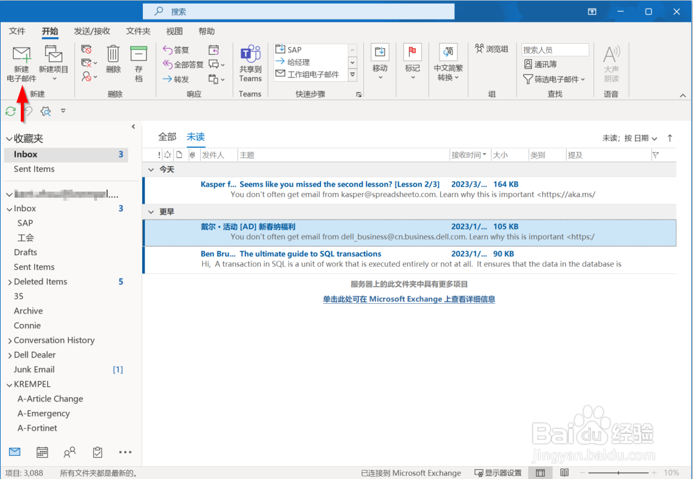Switch to the 文件夹 folder tab
Screen dimensions: 693x479
click(139, 31)
